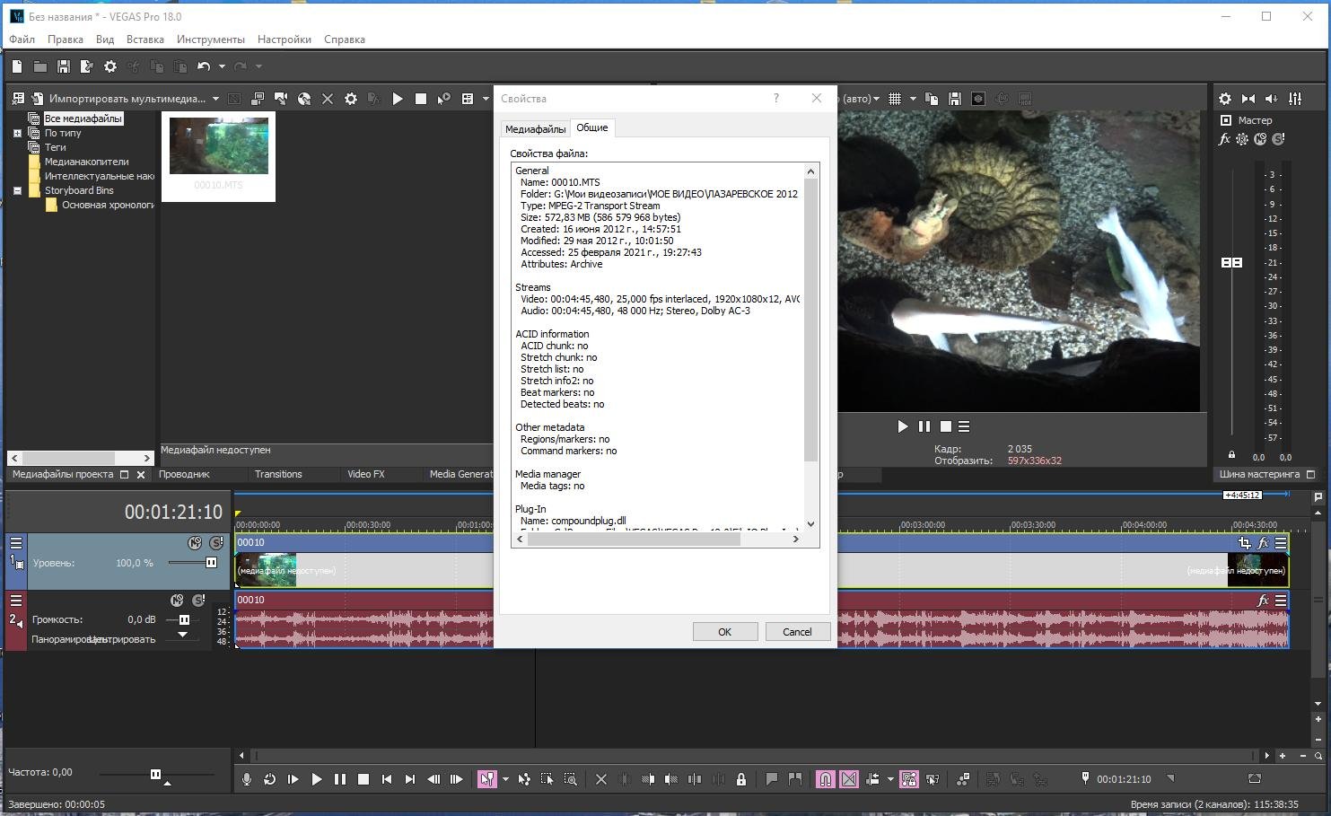Click the Save project icon

coord(63,66)
